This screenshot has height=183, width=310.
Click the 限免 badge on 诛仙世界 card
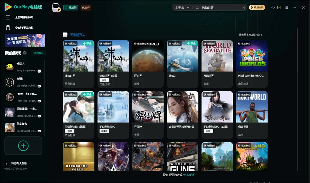[88, 43]
